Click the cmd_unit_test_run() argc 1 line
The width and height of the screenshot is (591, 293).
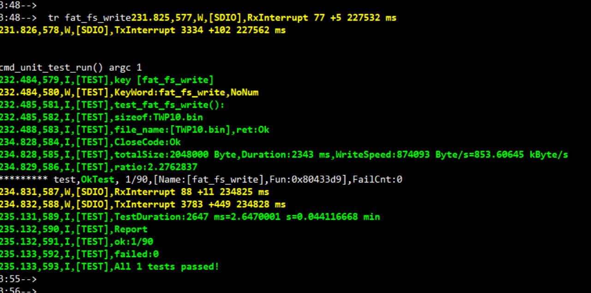tap(71, 68)
